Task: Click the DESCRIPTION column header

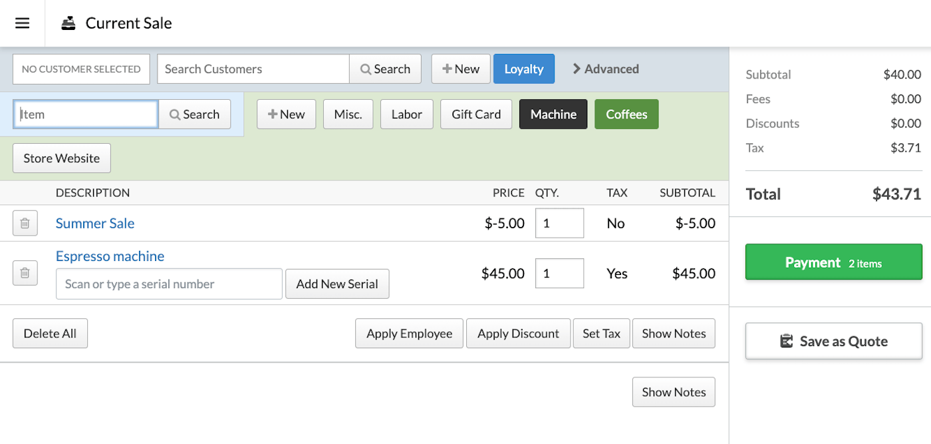Action: [93, 193]
